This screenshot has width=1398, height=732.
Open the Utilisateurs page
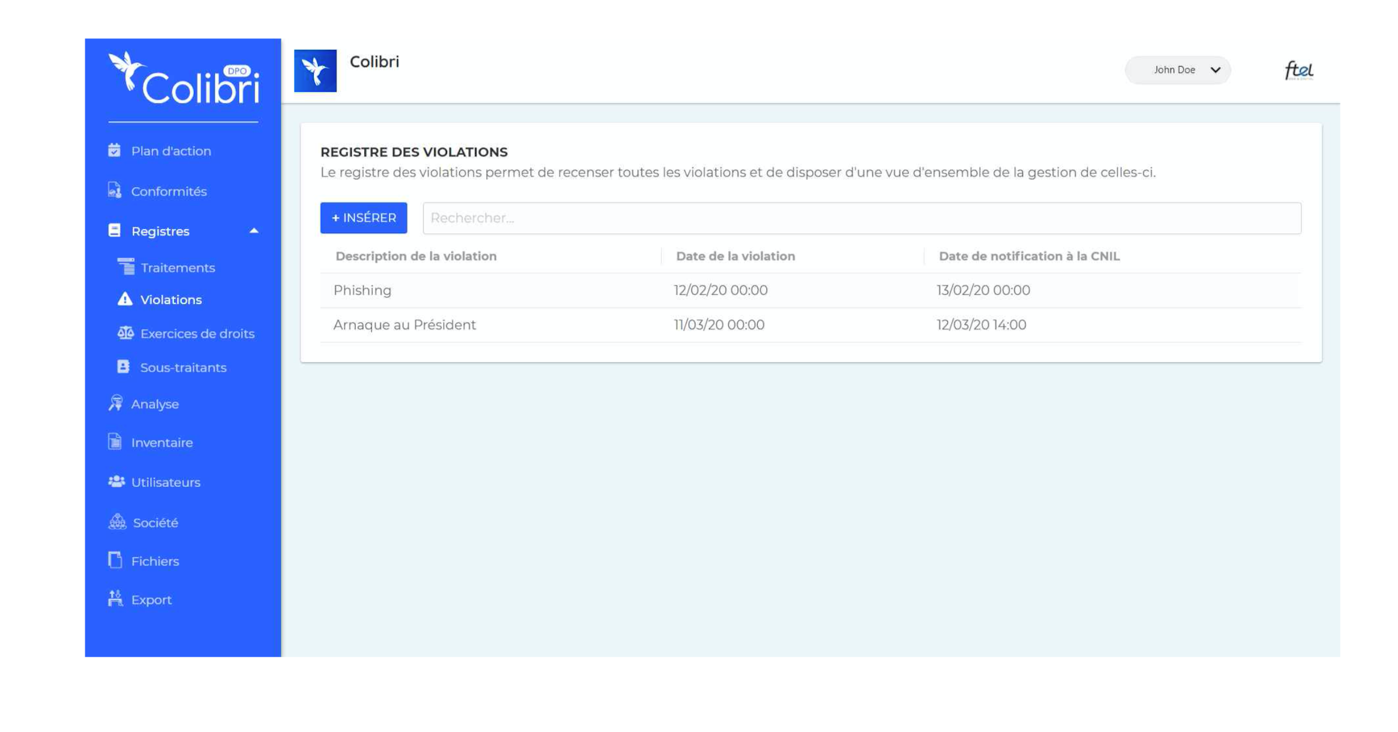(166, 482)
